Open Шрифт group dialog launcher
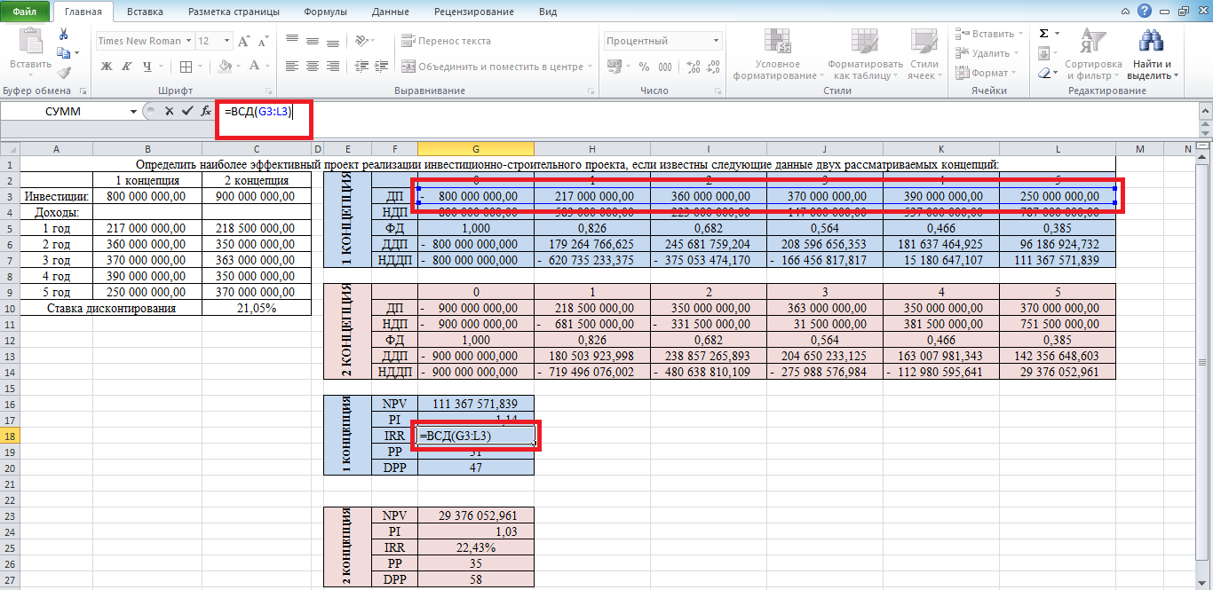Viewport: 1213px width, 590px height. click(269, 90)
